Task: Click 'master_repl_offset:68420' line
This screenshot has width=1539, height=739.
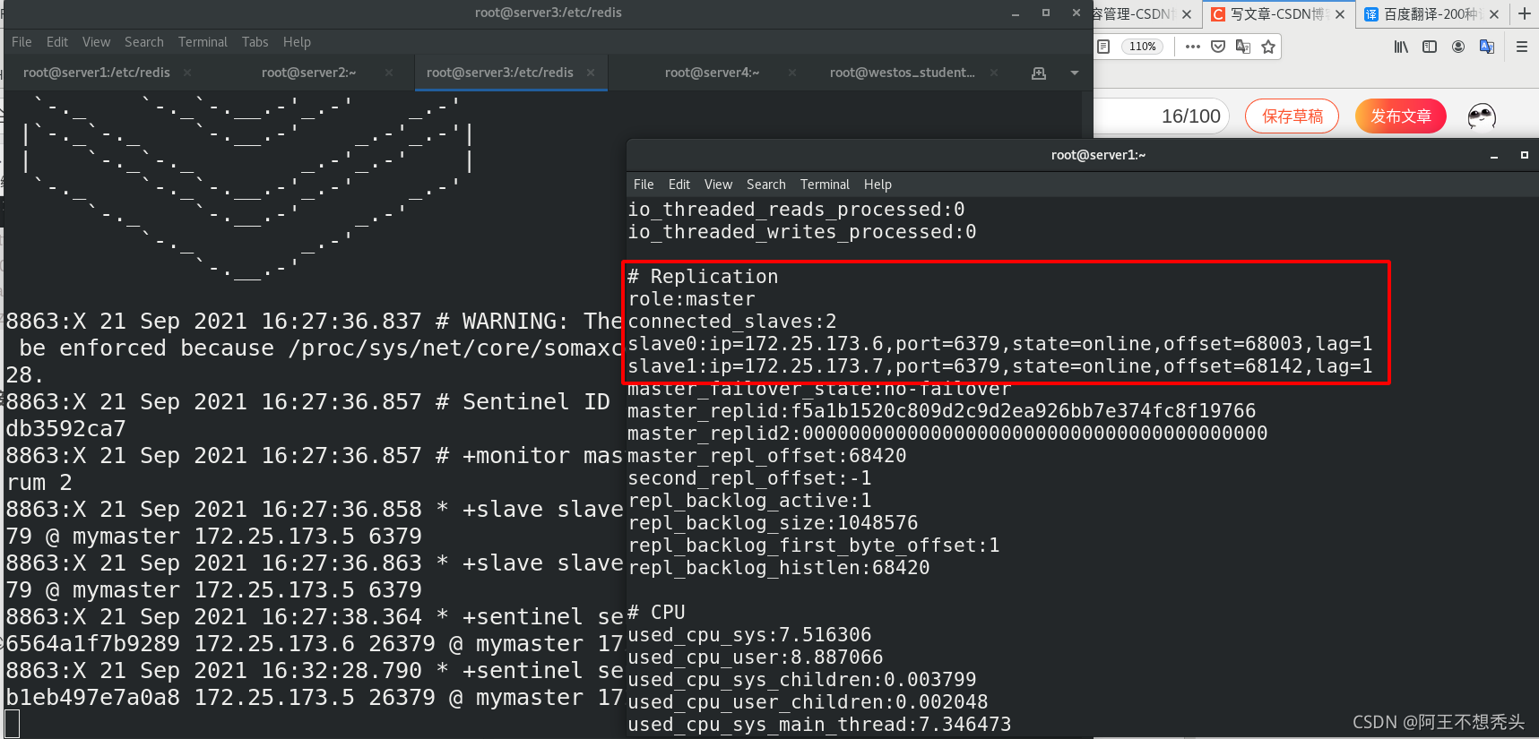Action: [767, 456]
